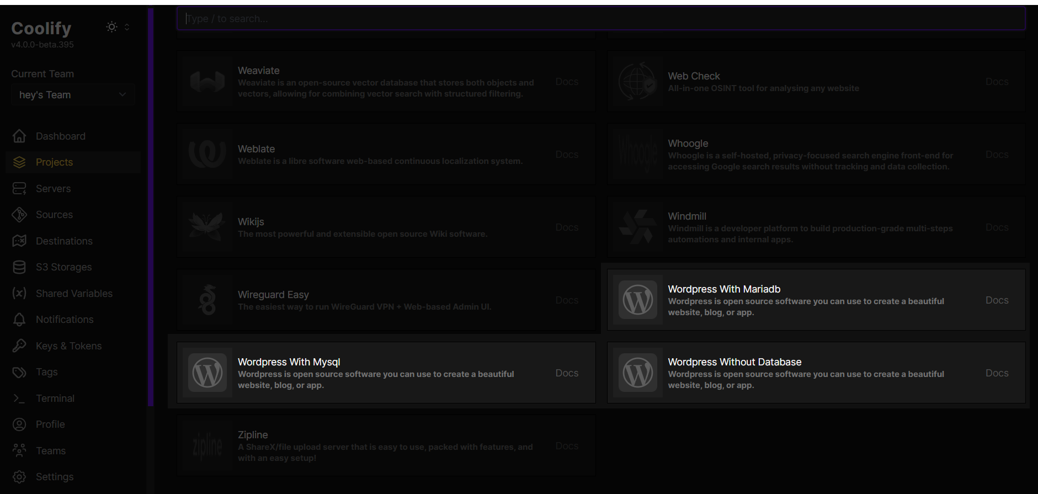The image size is (1038, 494).
Task: Open Docs link for Weaviate
Action: (x=567, y=82)
